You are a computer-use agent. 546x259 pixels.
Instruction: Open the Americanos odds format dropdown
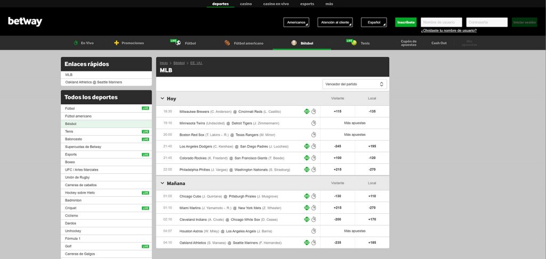click(296, 22)
